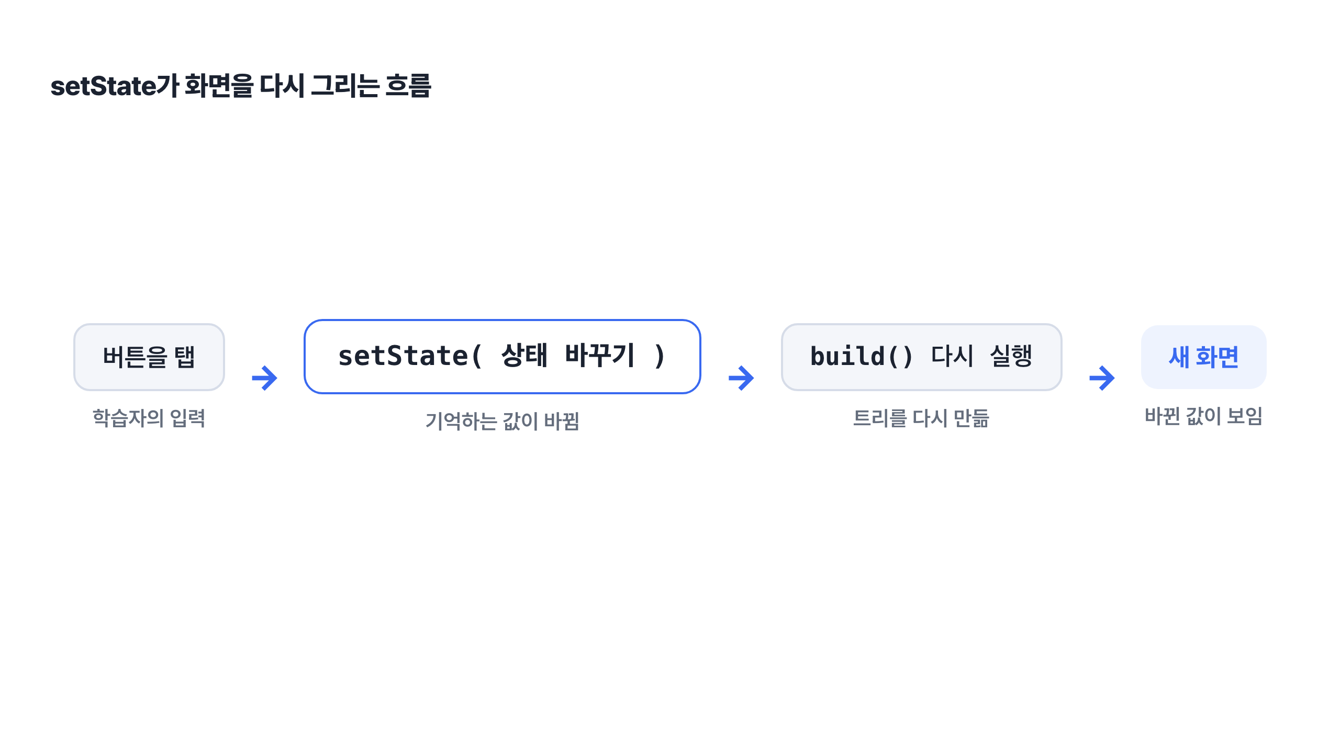The height and width of the screenshot is (753, 1340).
Task: Click the arrow pointing to 새 화면
Action: click(1102, 378)
